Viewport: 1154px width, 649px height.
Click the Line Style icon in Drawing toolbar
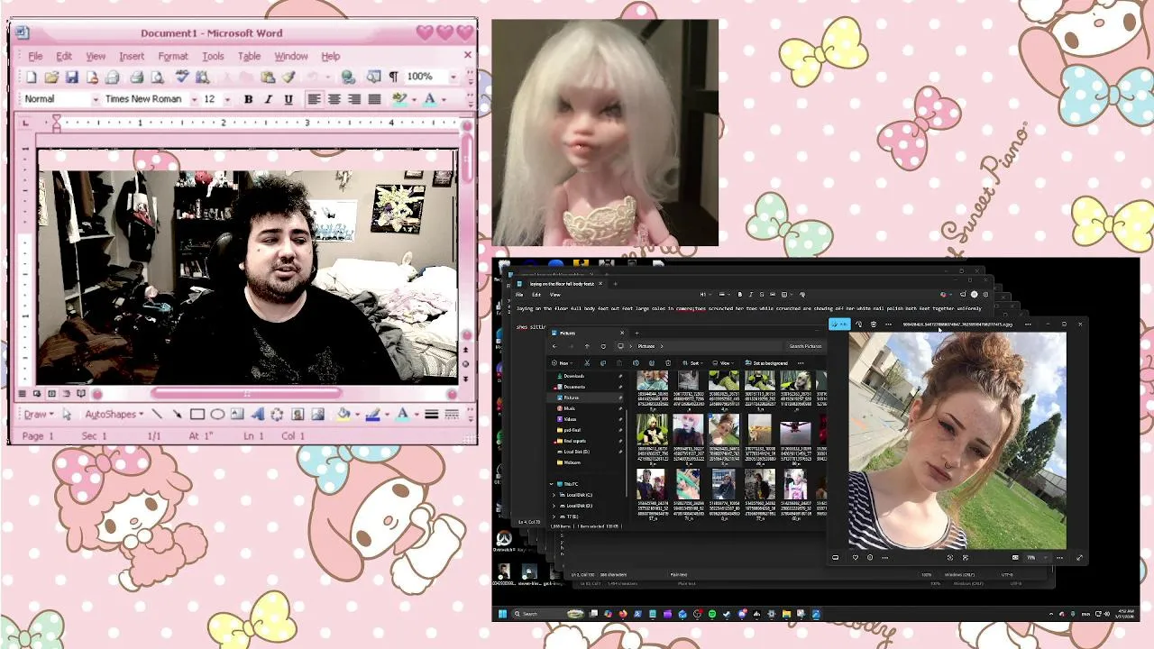pyautogui.click(x=432, y=415)
